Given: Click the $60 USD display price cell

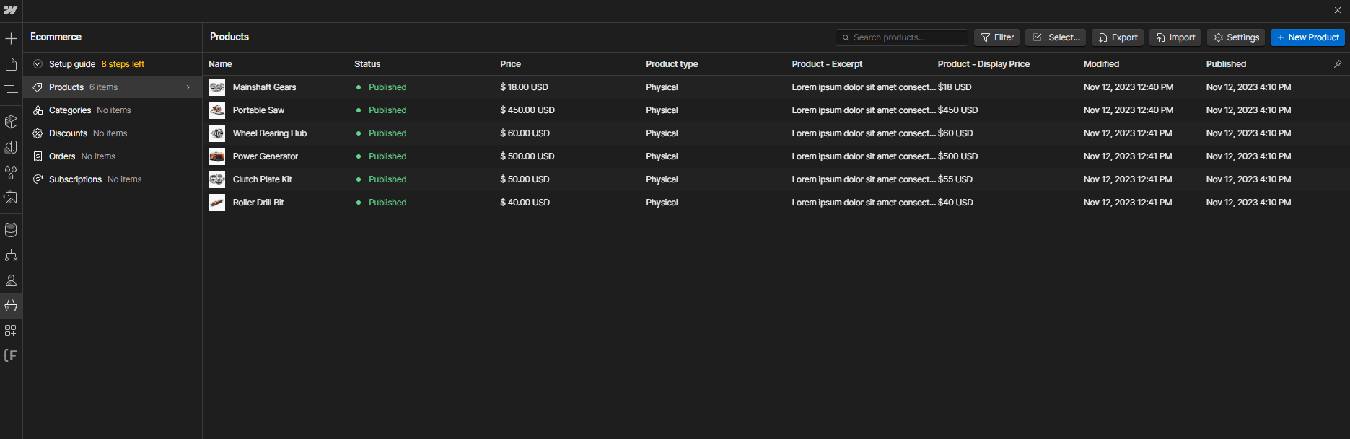Looking at the screenshot, I should click(x=955, y=133).
